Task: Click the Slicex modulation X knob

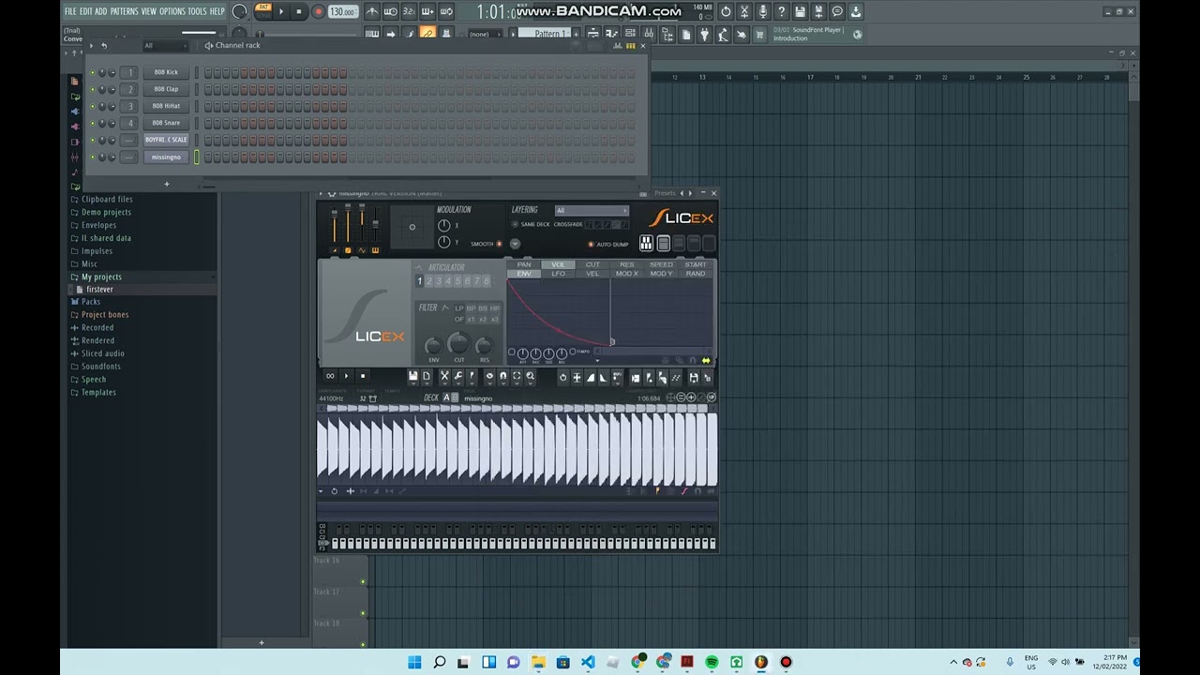Action: pos(444,226)
